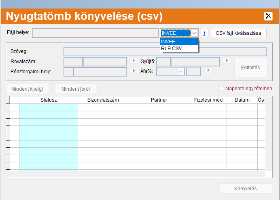
Task: Enable Naponta egy tételben checkbox
Action: point(221,89)
